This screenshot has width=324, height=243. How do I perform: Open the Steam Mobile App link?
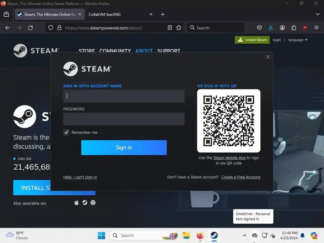[229, 158]
